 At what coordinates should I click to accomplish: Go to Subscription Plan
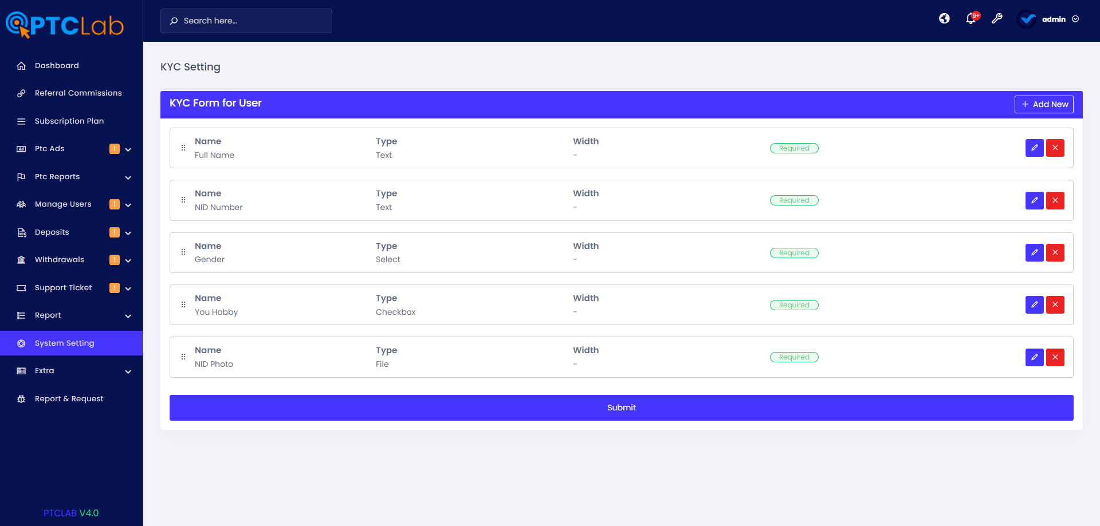pyautogui.click(x=69, y=121)
